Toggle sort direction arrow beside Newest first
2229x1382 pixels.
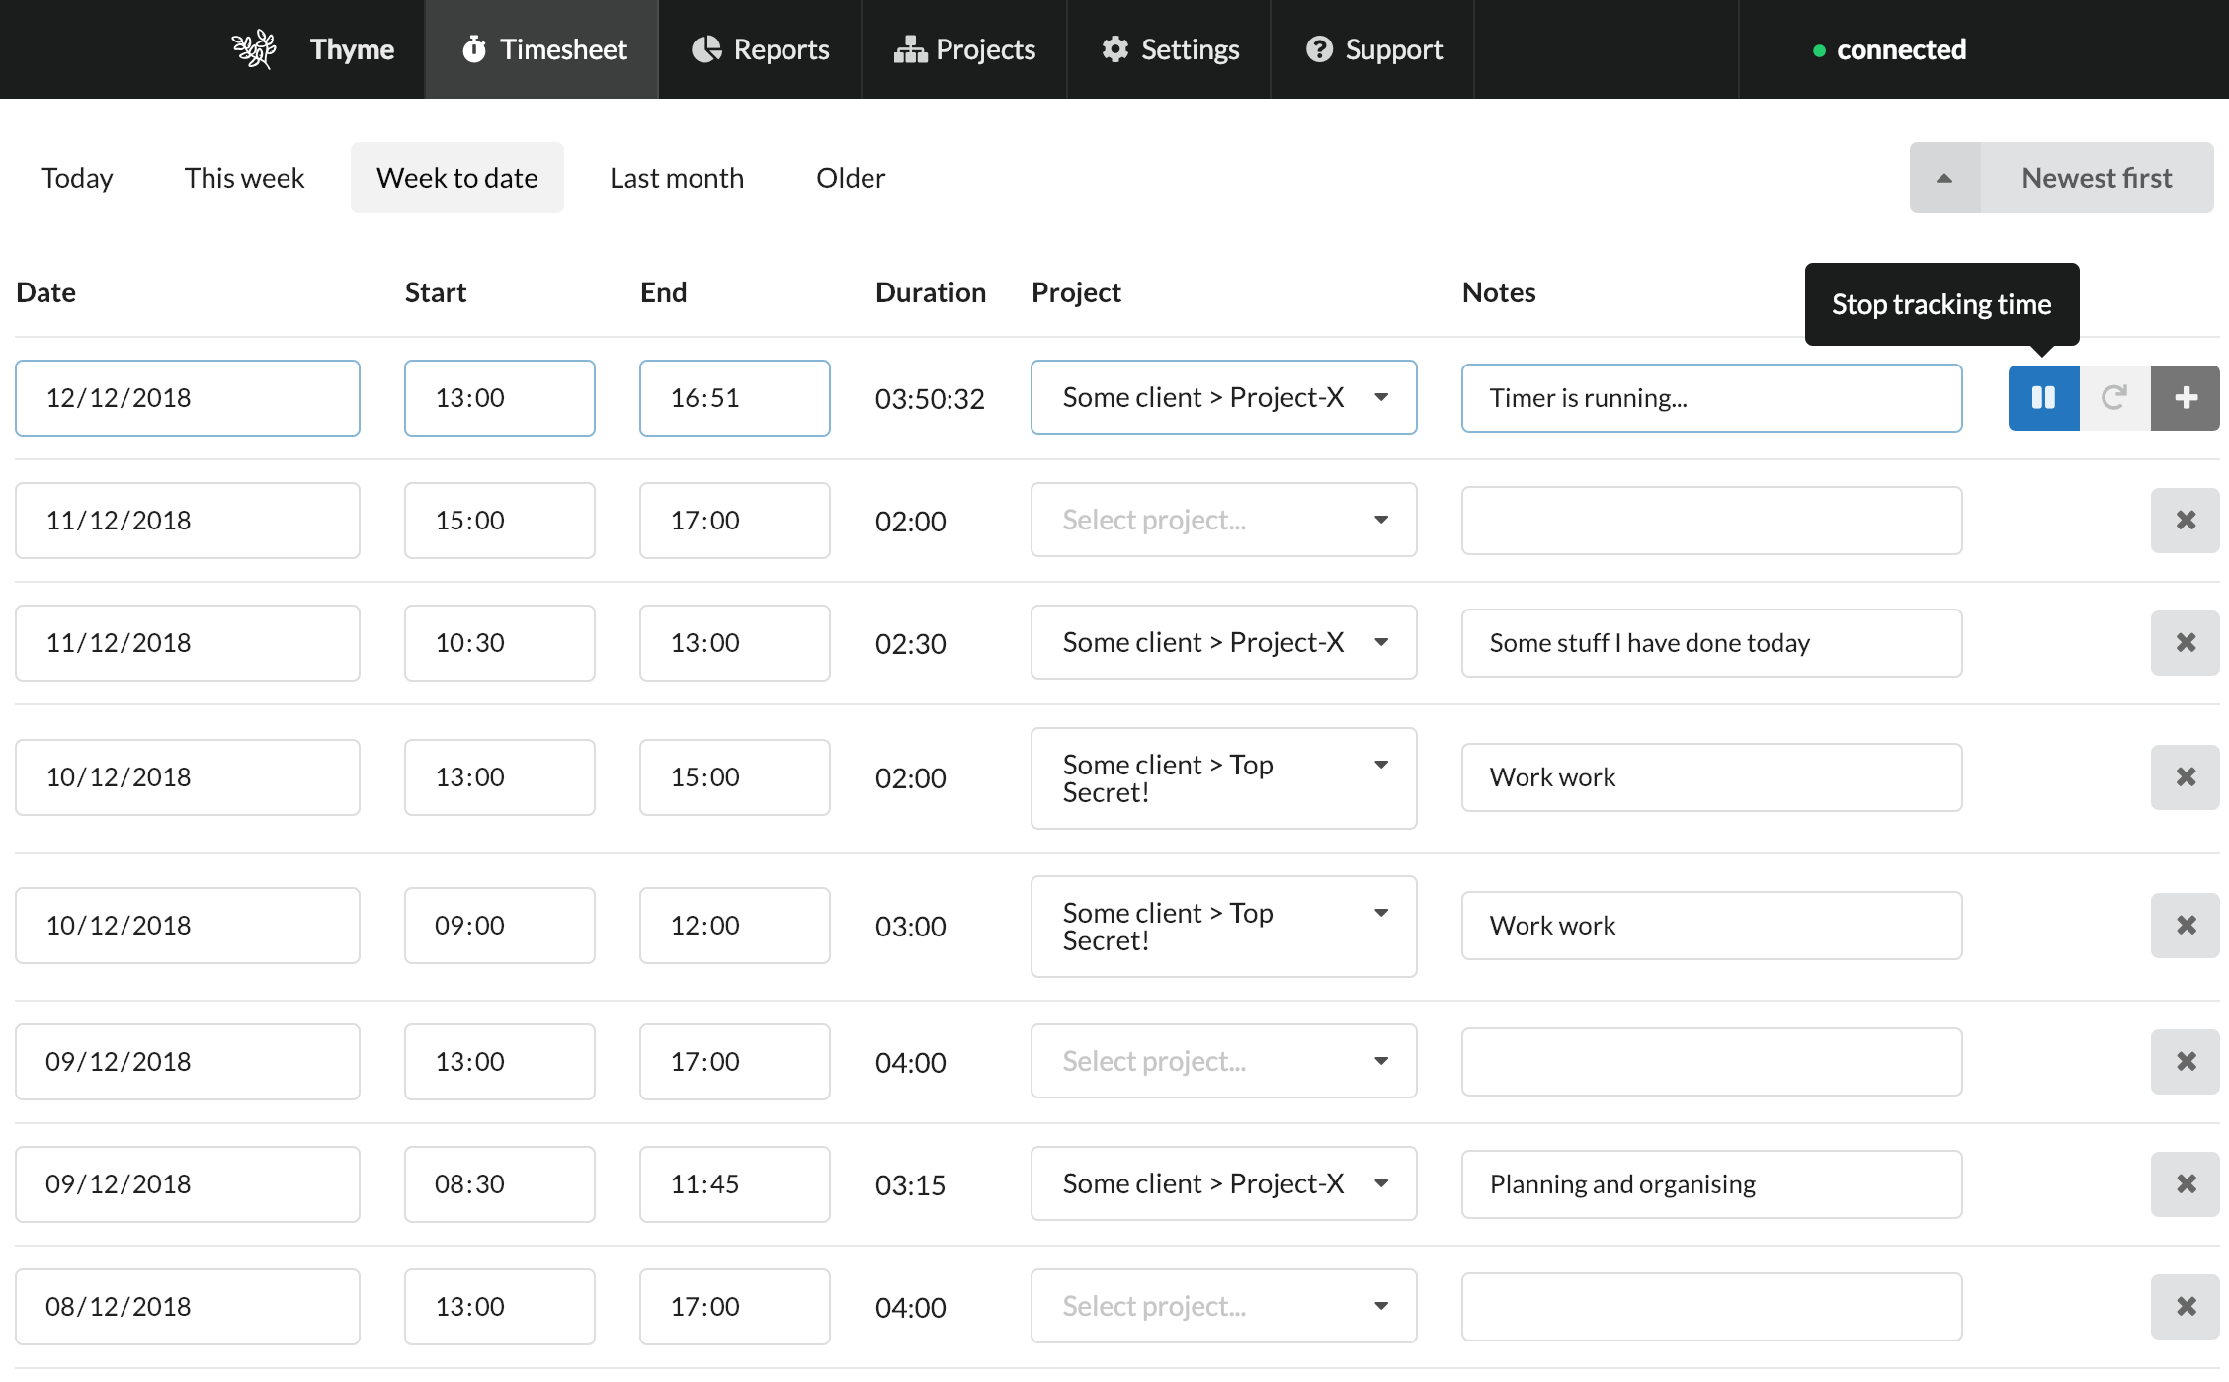pyautogui.click(x=1944, y=178)
